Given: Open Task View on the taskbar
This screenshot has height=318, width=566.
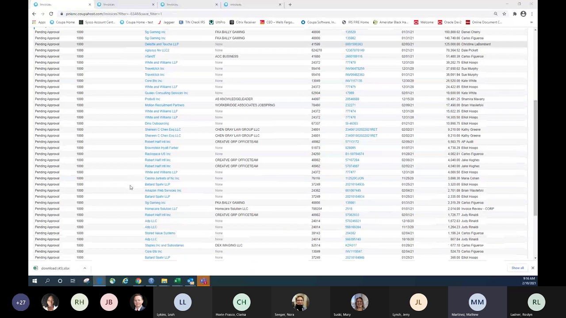Looking at the screenshot, I should 73,281.
